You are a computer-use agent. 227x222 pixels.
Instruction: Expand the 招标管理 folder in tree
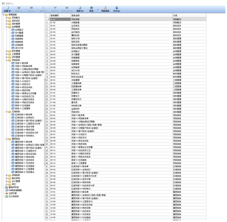pyautogui.click(x=7, y=24)
